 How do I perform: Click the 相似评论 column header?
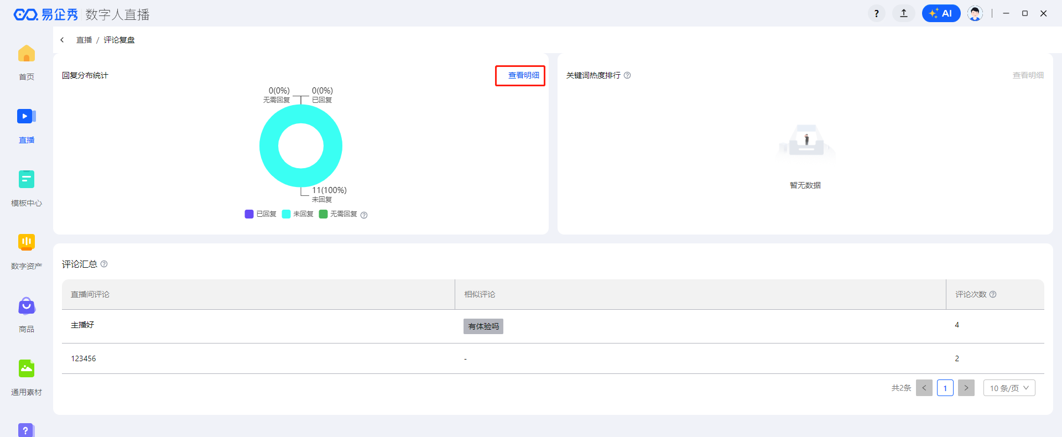click(x=480, y=294)
